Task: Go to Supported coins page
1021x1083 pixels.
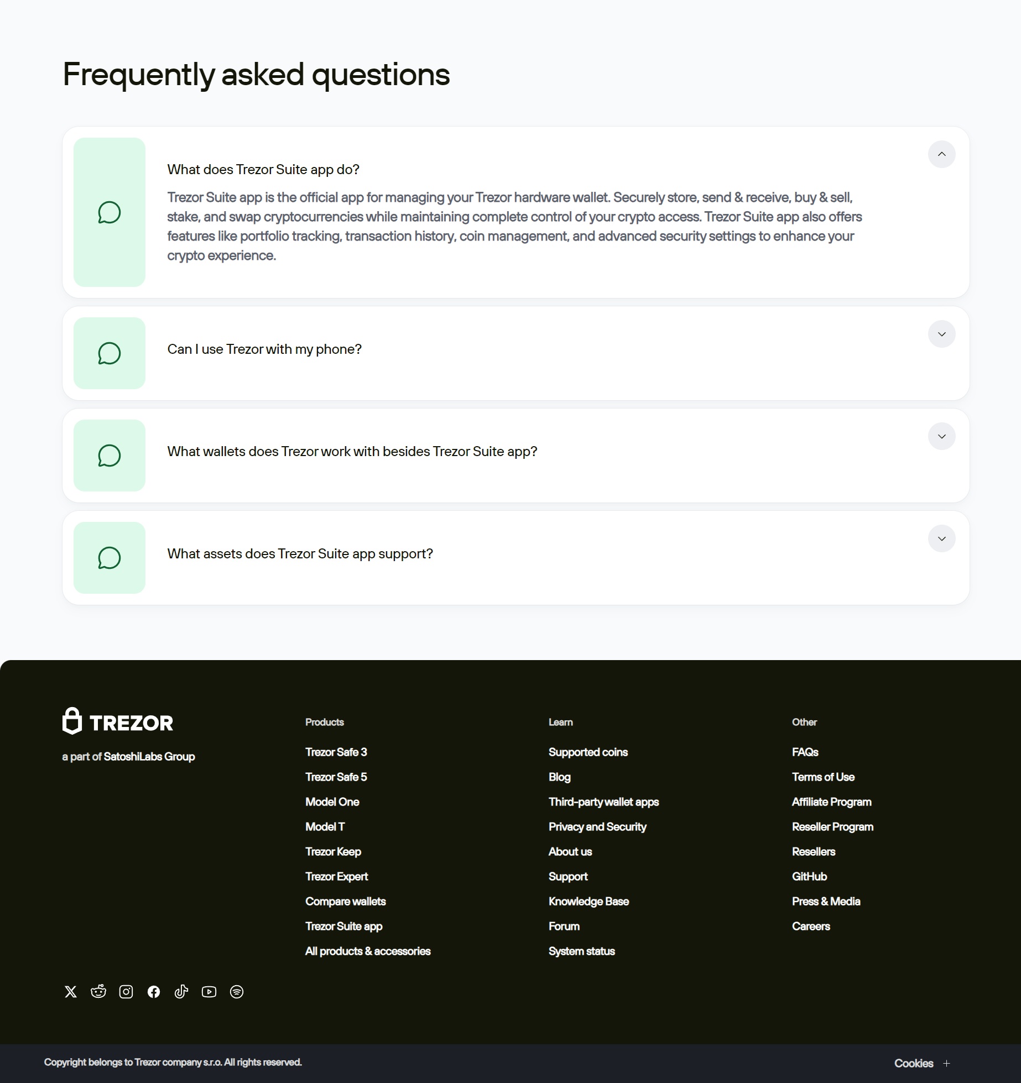Action: [x=588, y=752]
